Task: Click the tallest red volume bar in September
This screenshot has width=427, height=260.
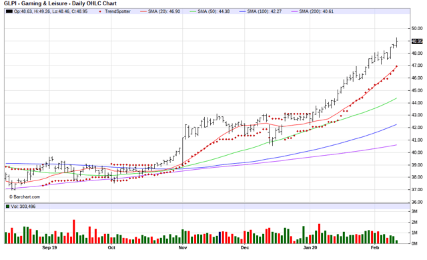Action: click(74, 232)
